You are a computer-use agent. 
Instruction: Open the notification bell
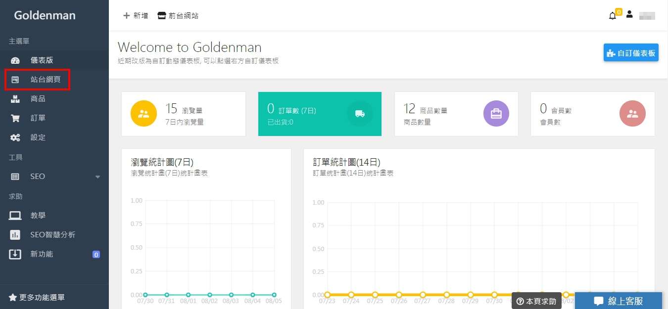pos(613,16)
